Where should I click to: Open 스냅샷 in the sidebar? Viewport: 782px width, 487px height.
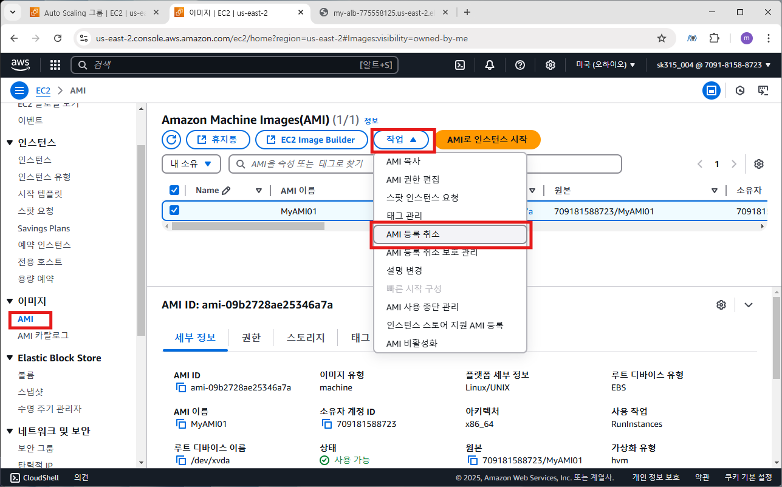click(30, 392)
